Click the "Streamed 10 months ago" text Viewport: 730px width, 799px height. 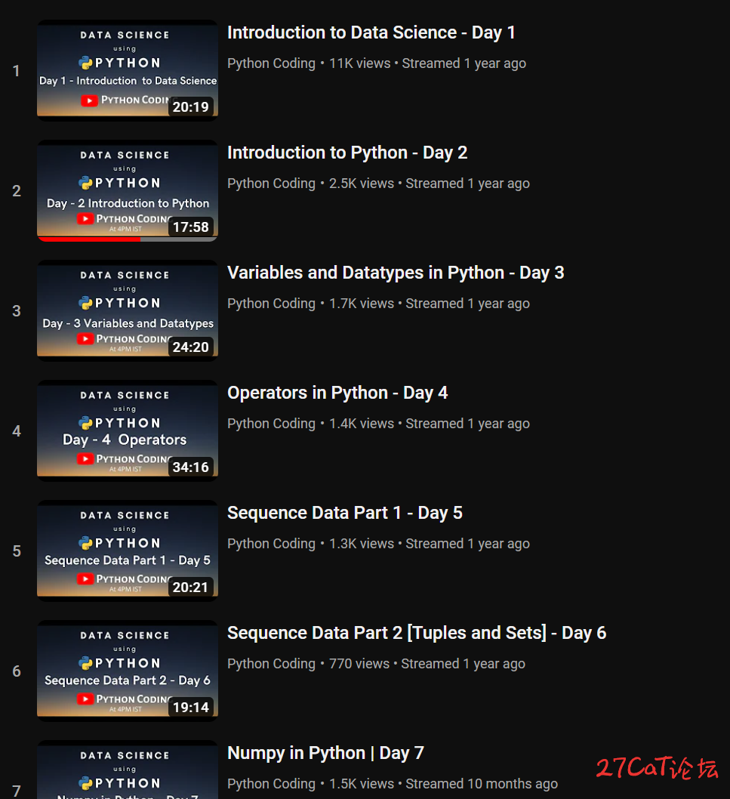(x=482, y=784)
